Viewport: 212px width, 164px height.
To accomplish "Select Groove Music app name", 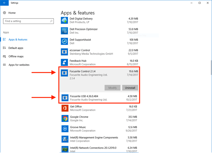I will [x=78, y=127].
